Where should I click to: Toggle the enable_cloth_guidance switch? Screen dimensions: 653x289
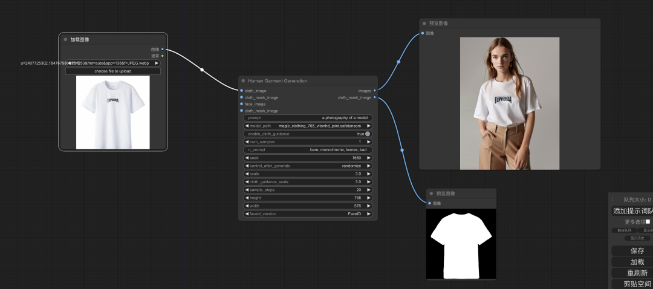(x=367, y=134)
